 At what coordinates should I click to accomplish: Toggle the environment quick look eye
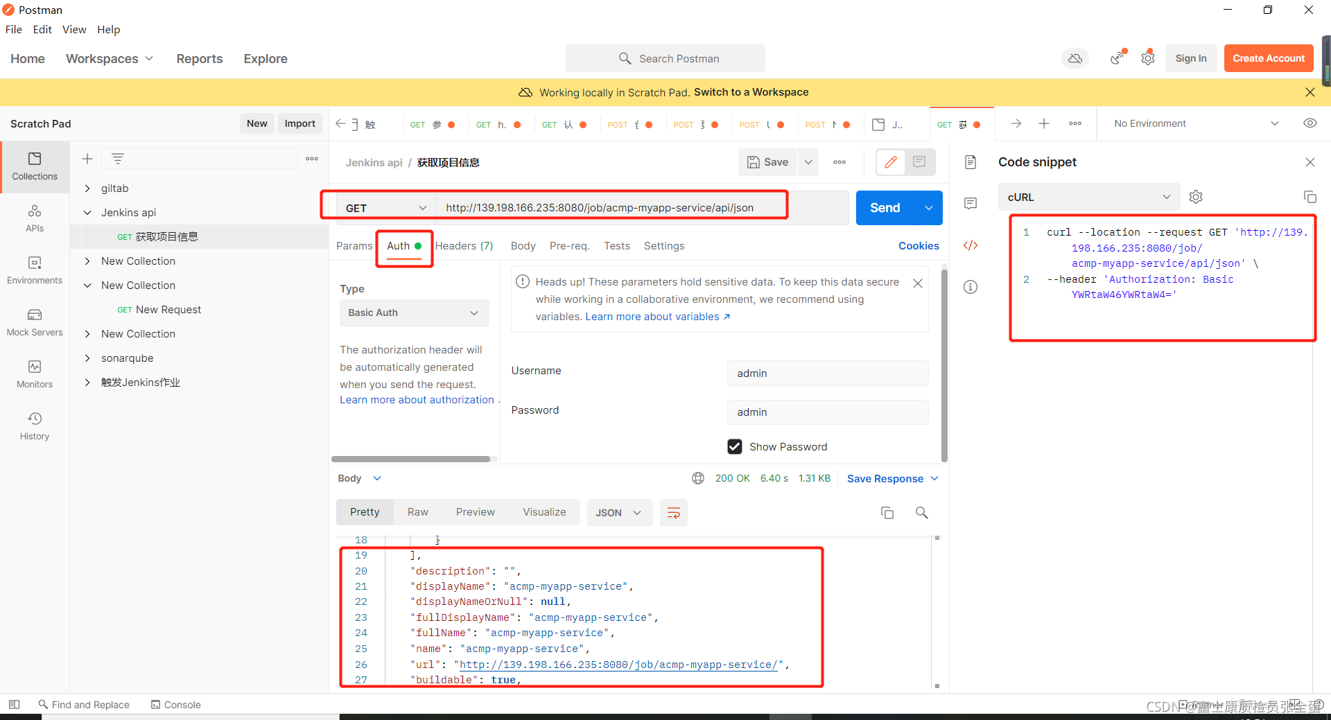(1310, 123)
